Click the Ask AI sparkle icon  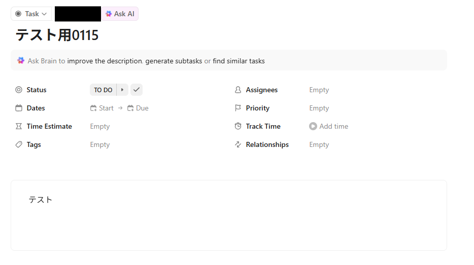109,14
